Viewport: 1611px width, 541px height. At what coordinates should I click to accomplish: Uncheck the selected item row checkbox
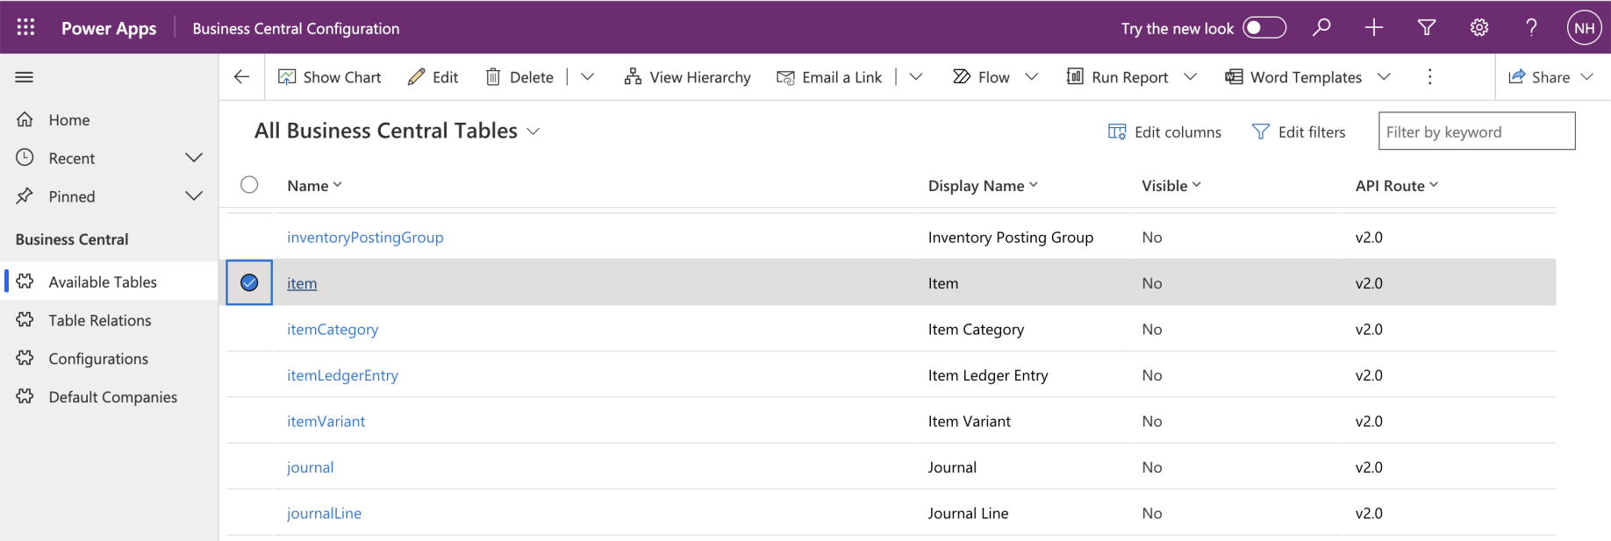tap(249, 282)
